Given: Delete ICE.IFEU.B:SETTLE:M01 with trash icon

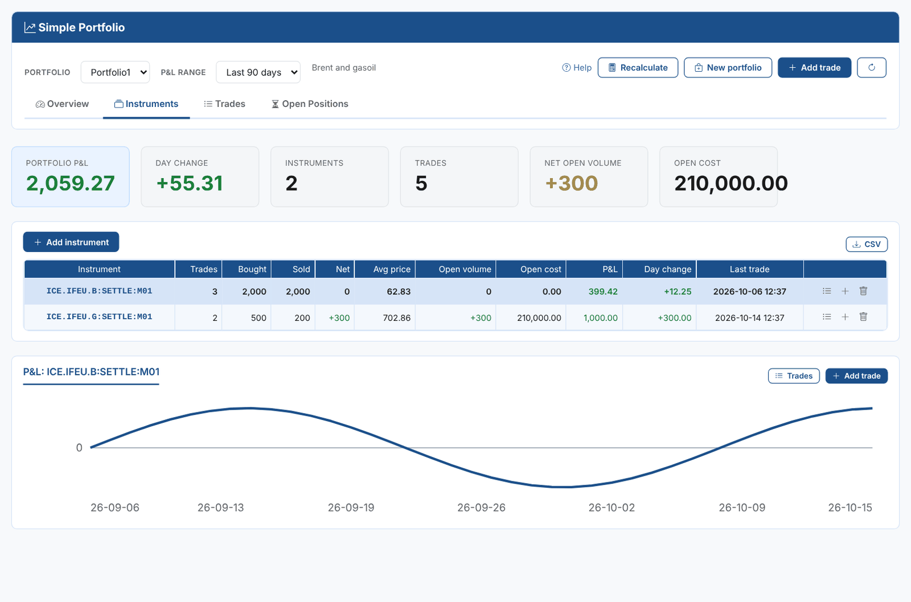Looking at the screenshot, I should point(863,291).
